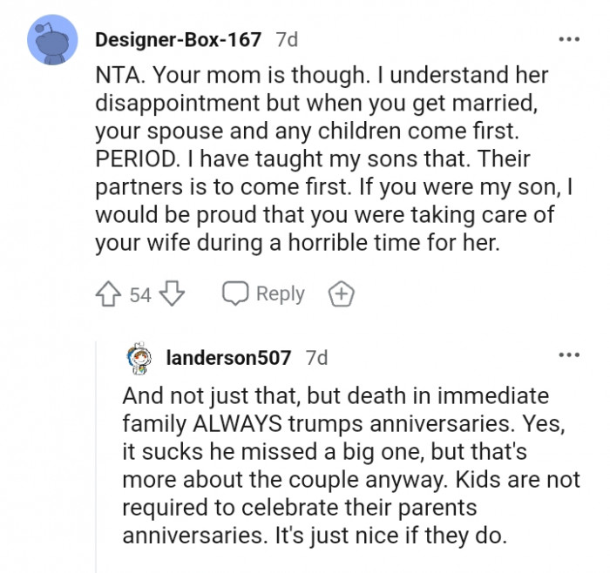Click the 7d timestamp on landerson507's reply
Image resolution: width=610 pixels, height=573 pixels.
click(x=316, y=358)
